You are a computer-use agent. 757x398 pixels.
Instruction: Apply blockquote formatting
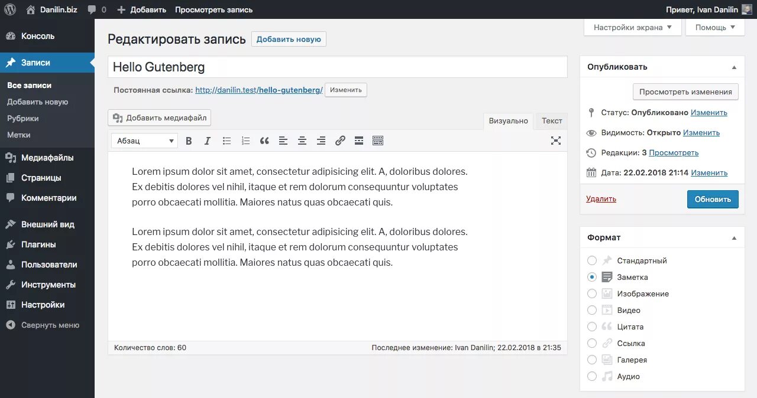click(264, 141)
